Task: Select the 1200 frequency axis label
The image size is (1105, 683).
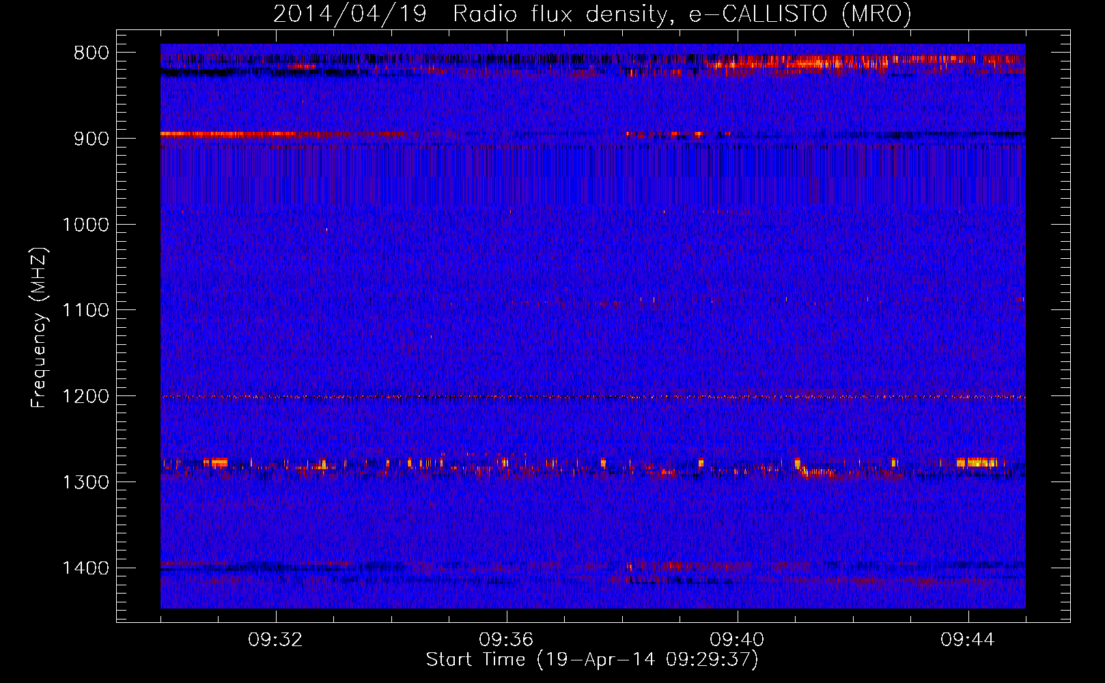Action: [x=85, y=397]
